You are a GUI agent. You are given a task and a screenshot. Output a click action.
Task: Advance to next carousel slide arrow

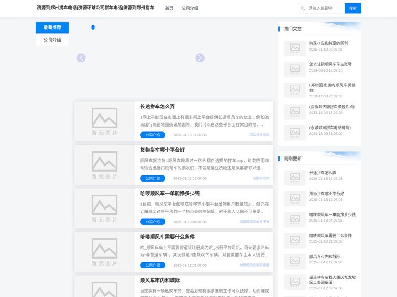pos(200,58)
